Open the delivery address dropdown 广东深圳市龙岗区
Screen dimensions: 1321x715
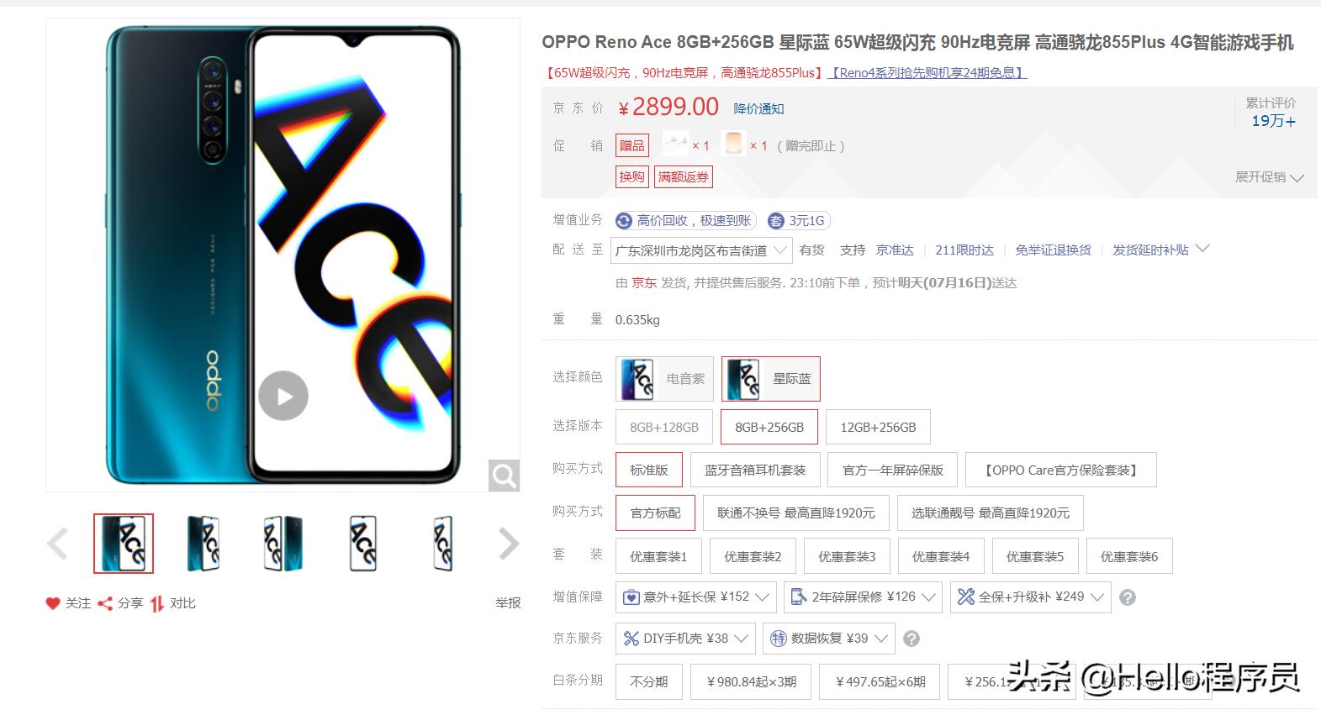pos(701,250)
